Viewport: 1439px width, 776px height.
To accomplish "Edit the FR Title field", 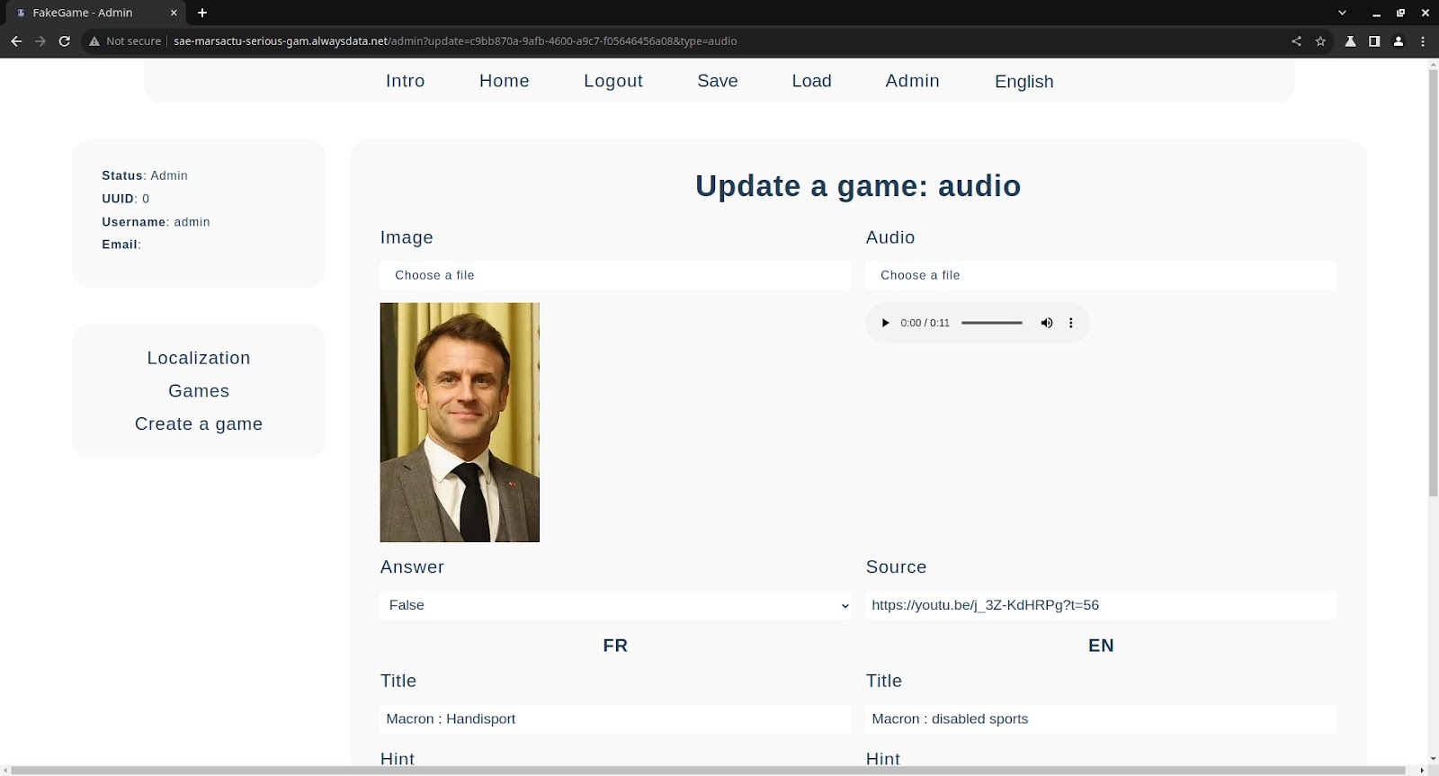I will [x=615, y=718].
